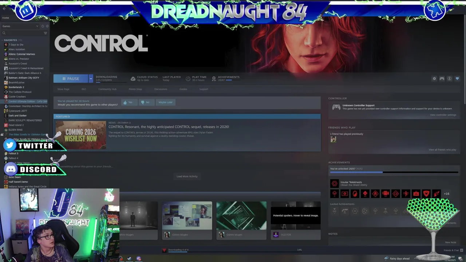Viewport: 466px width, 262px height.
Task: Open controller configuration icon
Action: pyautogui.click(x=442, y=79)
